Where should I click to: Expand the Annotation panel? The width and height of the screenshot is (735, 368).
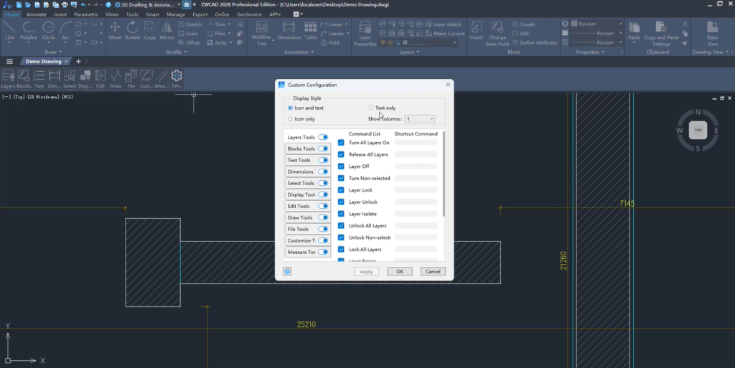click(299, 52)
